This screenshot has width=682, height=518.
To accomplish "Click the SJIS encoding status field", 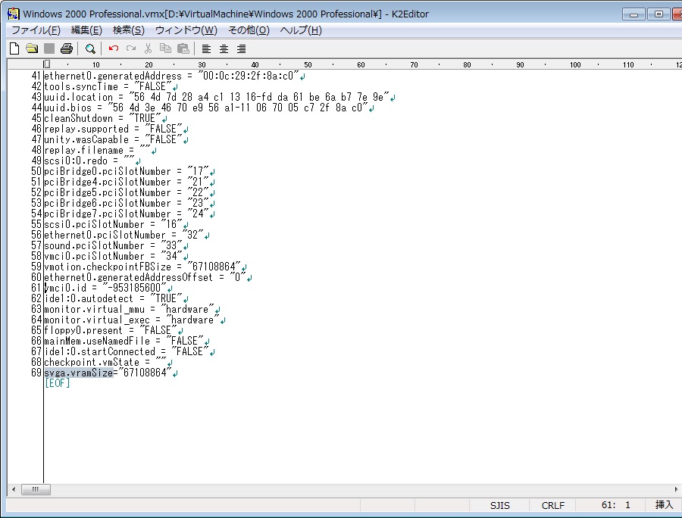I will (x=499, y=505).
